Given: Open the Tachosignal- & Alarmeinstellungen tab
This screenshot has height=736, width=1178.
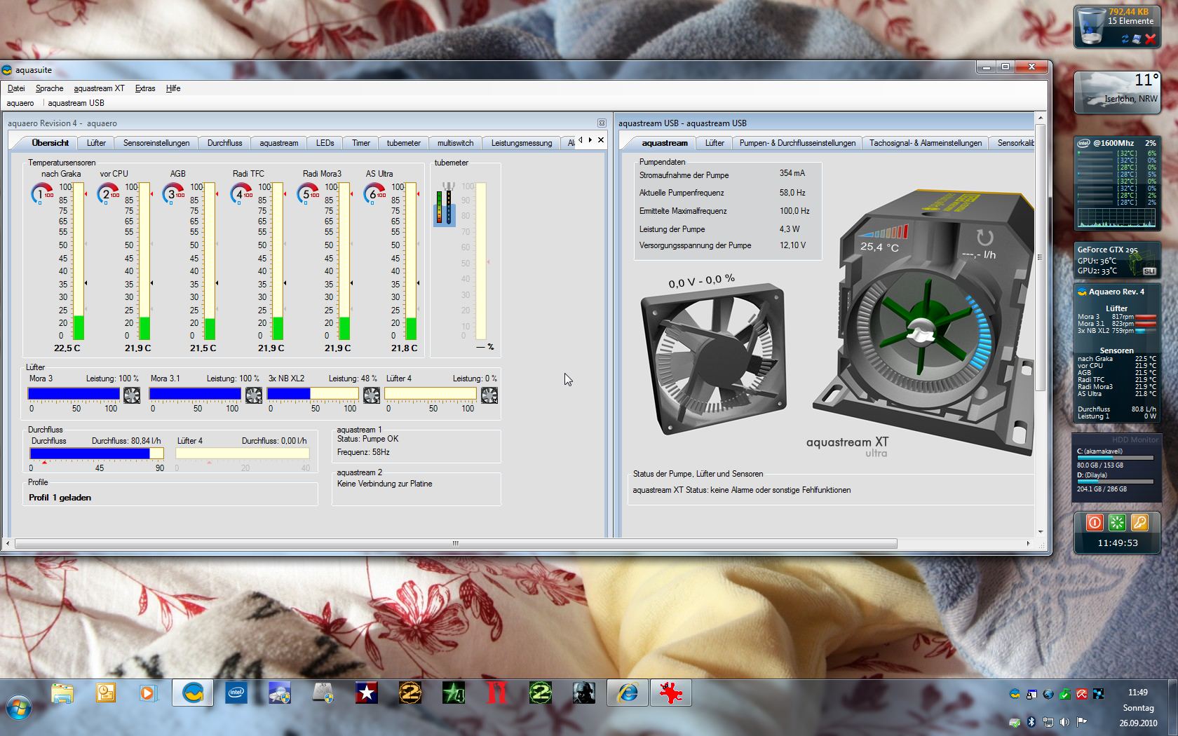Looking at the screenshot, I should 926,143.
